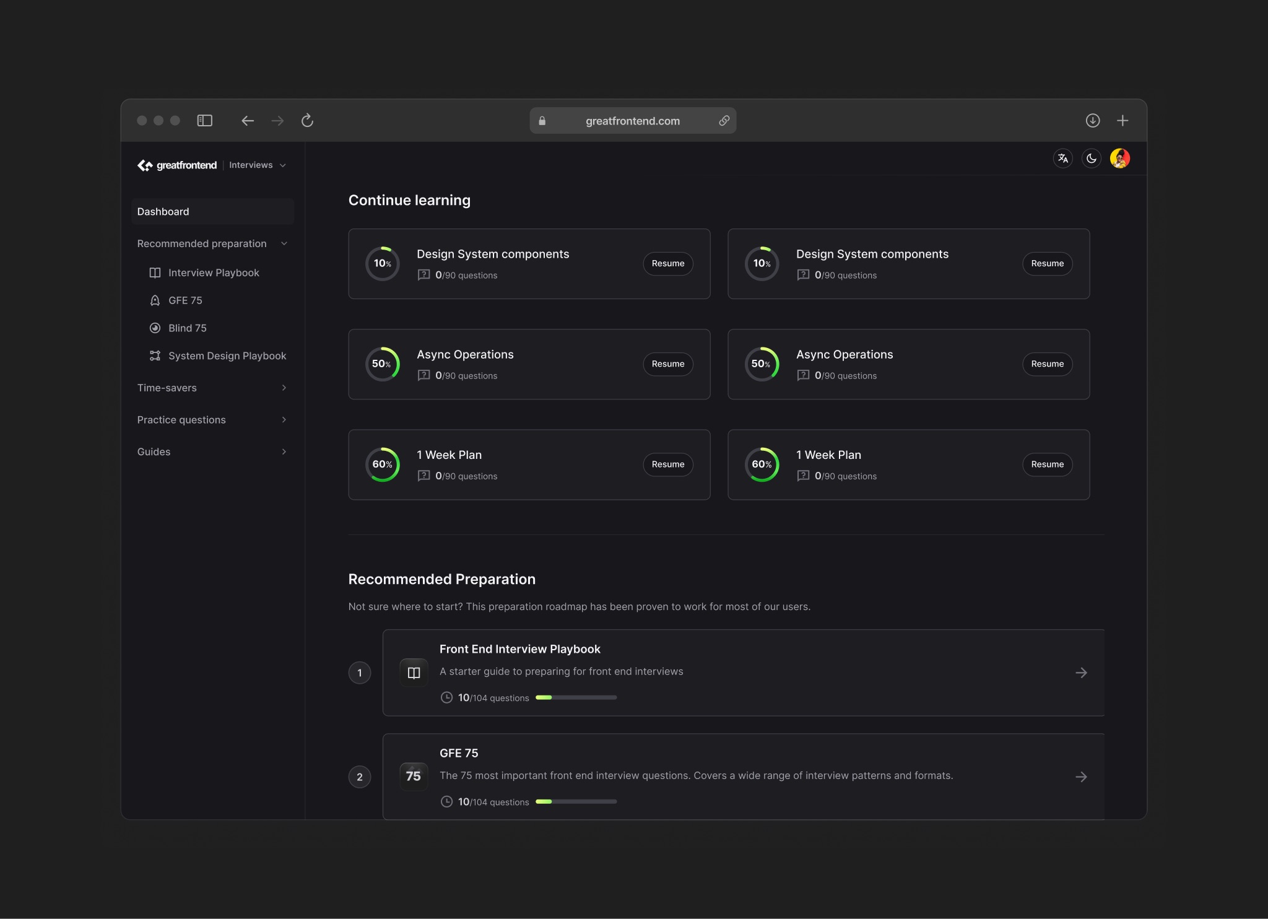Open the Interviews product dropdown

(258, 165)
